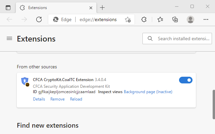
Task: Open the Favorites list icon
Action: tap(160, 19)
